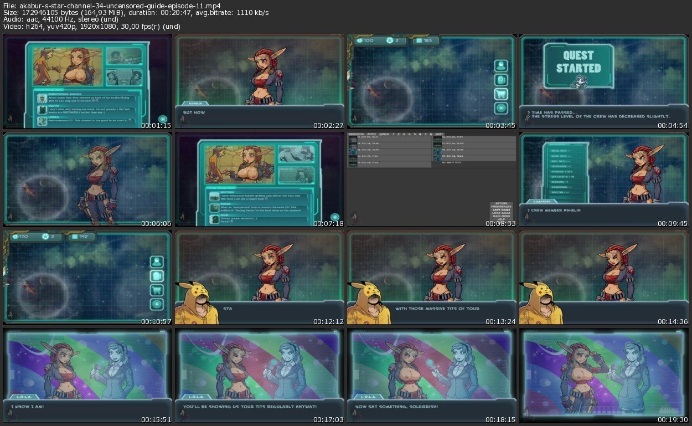Select the Quest Started thumbnail at 00:04:54
Screen dimensions: 692x426
[603, 83]
